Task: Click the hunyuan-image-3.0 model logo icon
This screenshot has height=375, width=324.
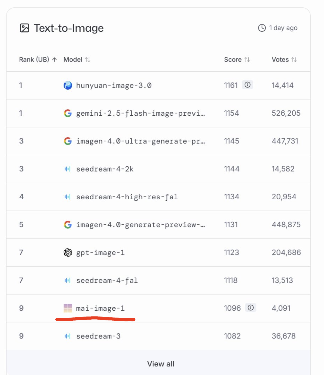Action: click(68, 85)
